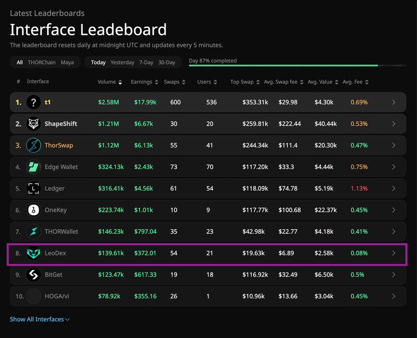
Task: Open the THORWallet interface name
Action: point(61,231)
